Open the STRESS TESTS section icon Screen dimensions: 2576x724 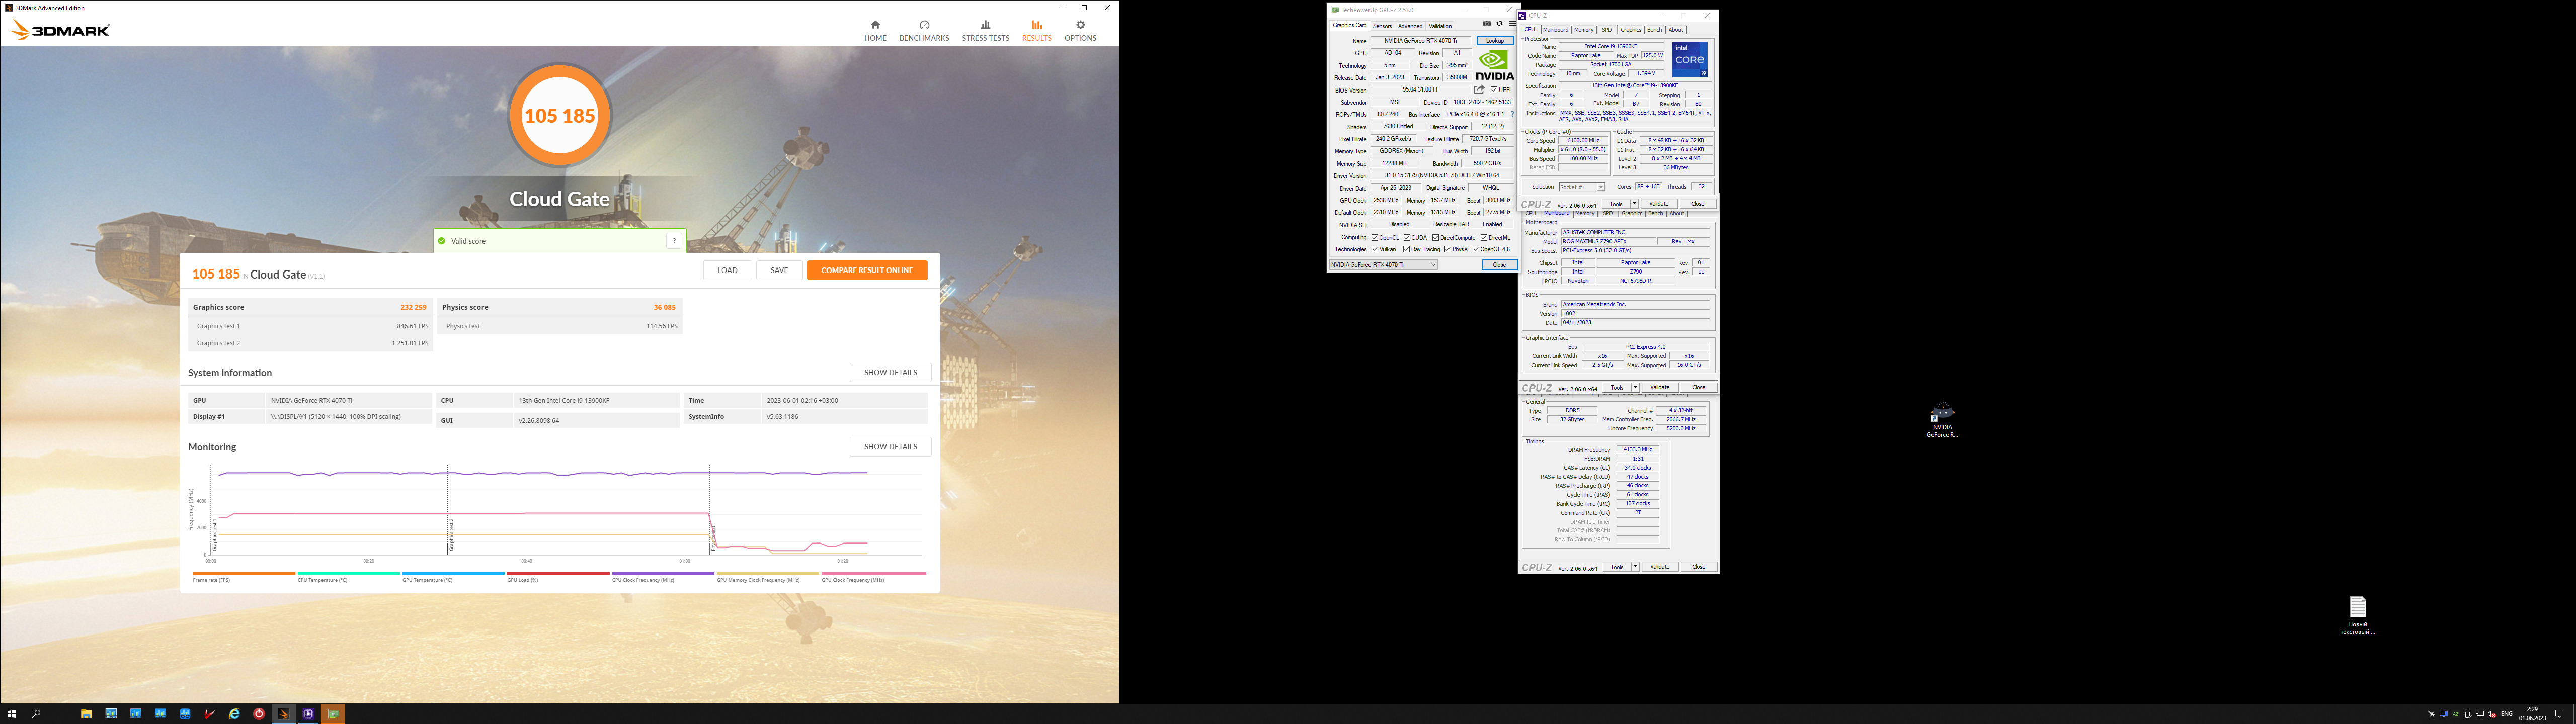click(x=985, y=25)
